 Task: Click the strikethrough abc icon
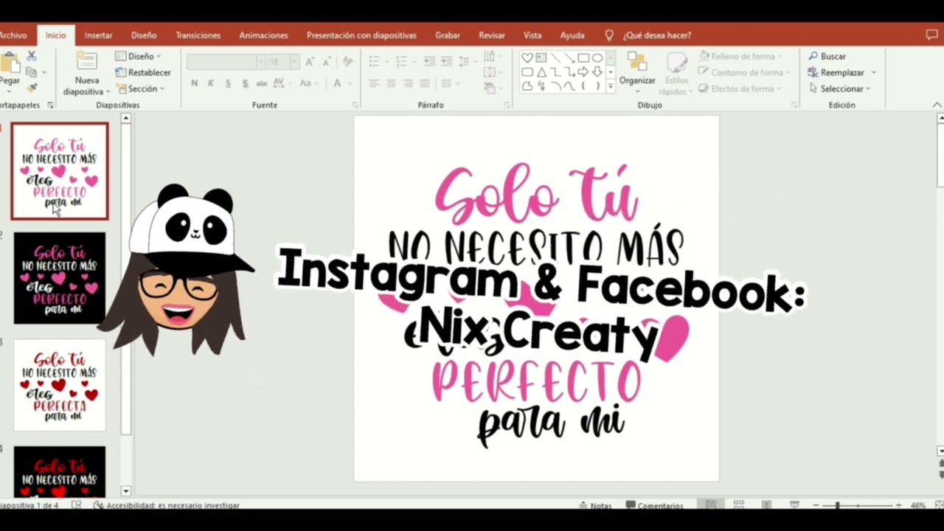point(262,83)
